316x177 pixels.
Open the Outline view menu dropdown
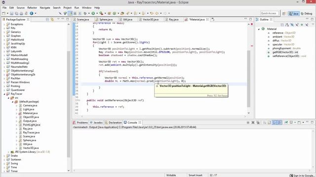click(313, 24)
